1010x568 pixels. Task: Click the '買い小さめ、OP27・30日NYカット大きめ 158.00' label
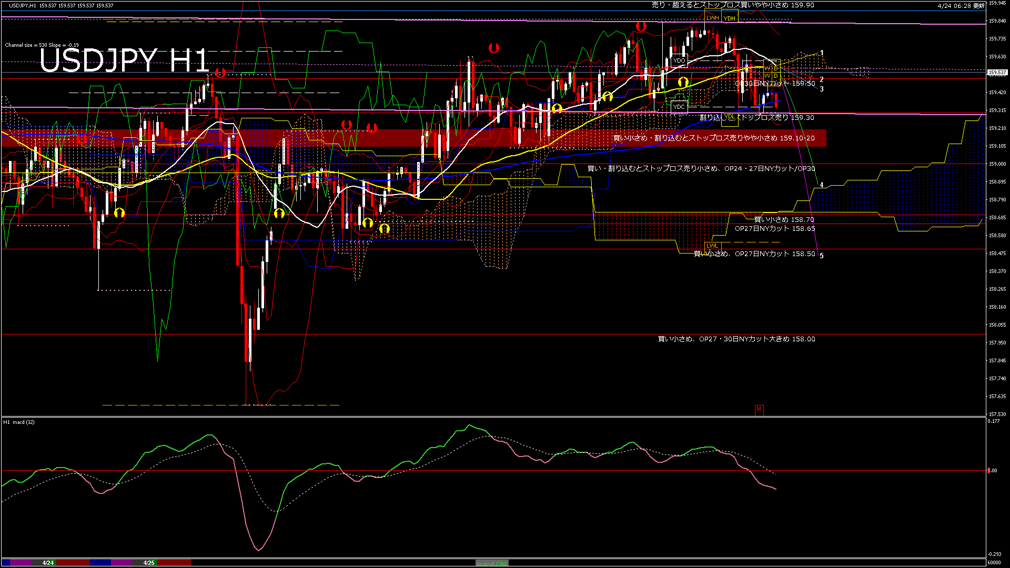point(736,339)
